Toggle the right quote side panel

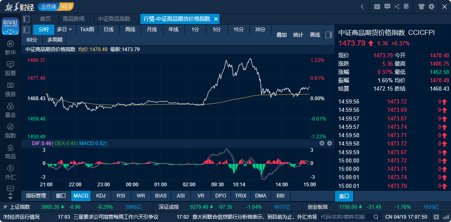(329, 35)
